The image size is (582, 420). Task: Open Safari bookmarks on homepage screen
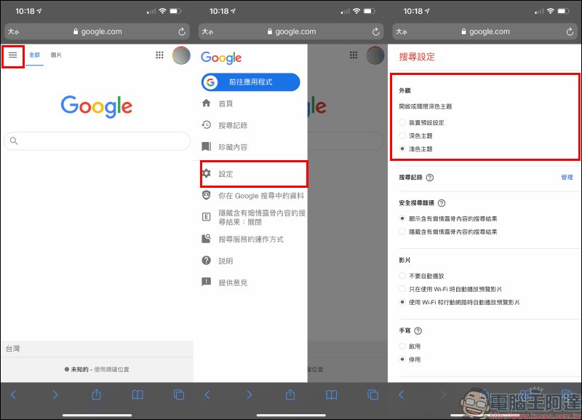click(137, 395)
